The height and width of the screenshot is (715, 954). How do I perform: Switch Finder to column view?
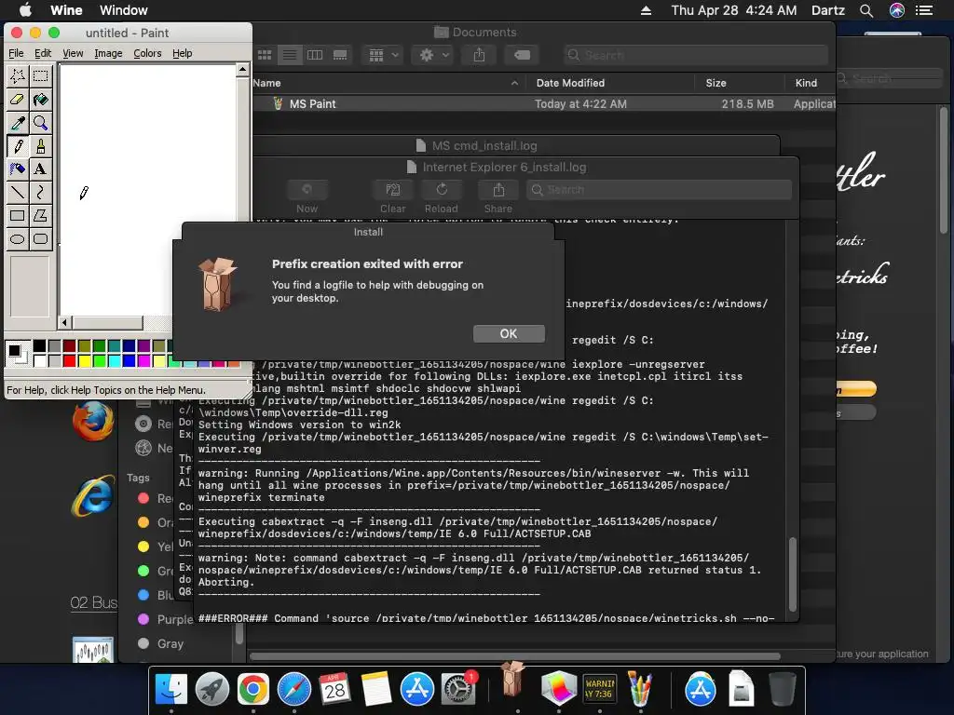pyautogui.click(x=315, y=55)
